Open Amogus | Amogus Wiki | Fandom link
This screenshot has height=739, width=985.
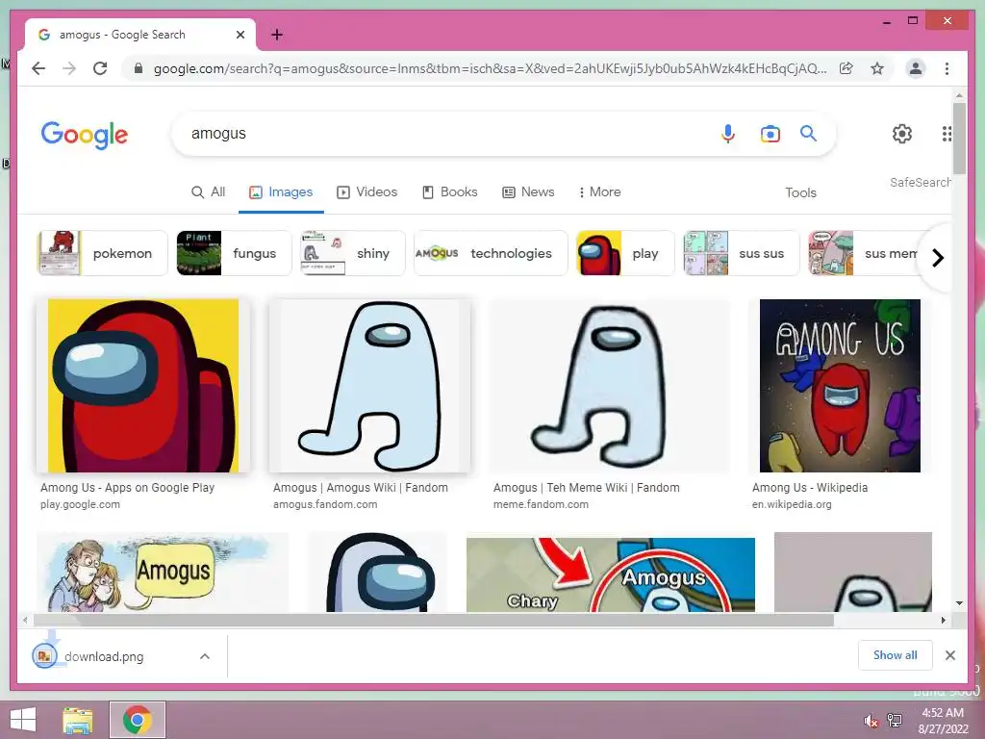click(361, 488)
